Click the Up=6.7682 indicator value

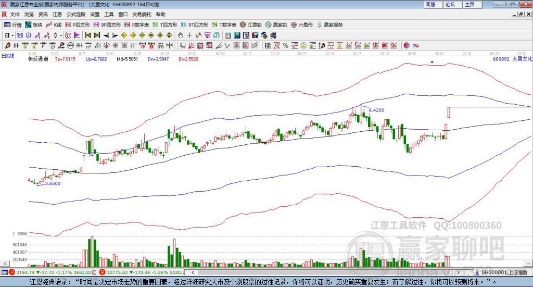(96, 59)
